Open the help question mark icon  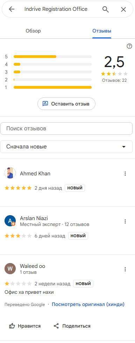pyautogui.click(x=129, y=46)
